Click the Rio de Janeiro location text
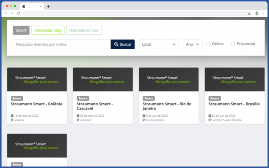This screenshot has width=269, height=168. pyautogui.click(x=155, y=120)
